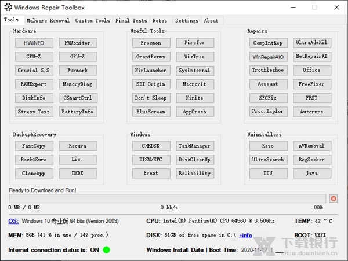The height and width of the screenshot is (261, 348).
Task: Click the '0 MB / 0 MB' counter
Action: tap(24, 207)
